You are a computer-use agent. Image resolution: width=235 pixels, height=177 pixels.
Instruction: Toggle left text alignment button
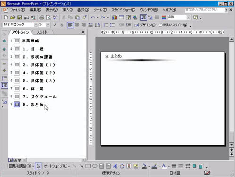click(70, 25)
